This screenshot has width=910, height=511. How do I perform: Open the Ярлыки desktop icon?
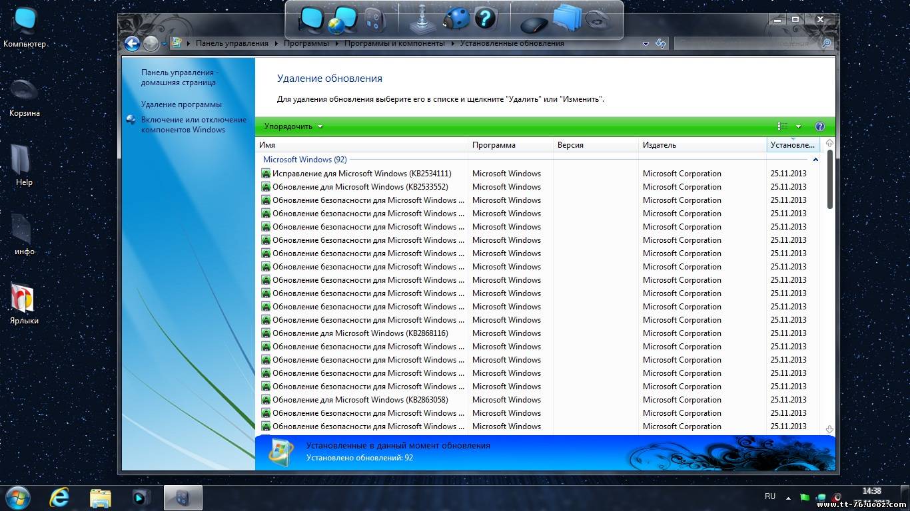click(x=24, y=304)
